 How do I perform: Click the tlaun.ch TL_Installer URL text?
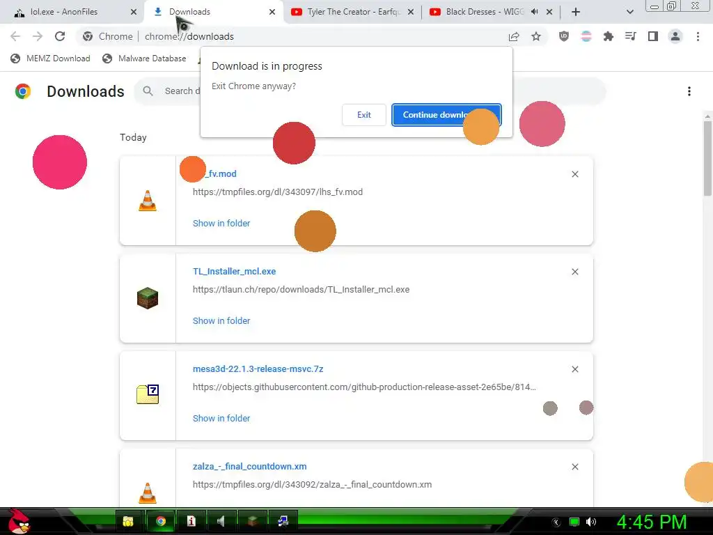pos(301,289)
